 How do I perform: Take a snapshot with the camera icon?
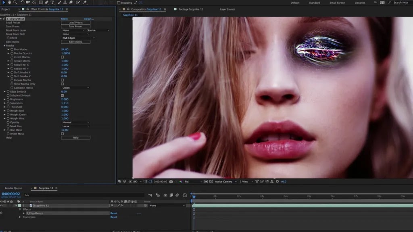pyautogui.click(x=171, y=182)
